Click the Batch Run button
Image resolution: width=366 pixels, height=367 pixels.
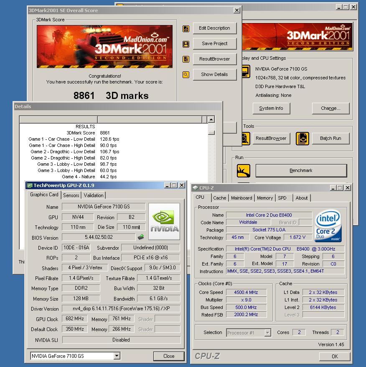click(x=330, y=139)
